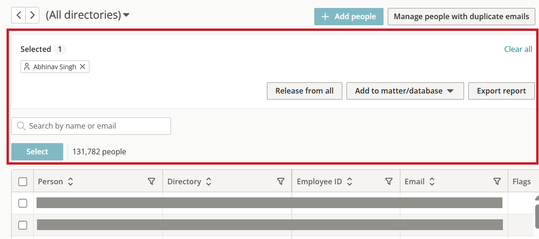
Task: Go to previous page arrow
Action: 19,15
